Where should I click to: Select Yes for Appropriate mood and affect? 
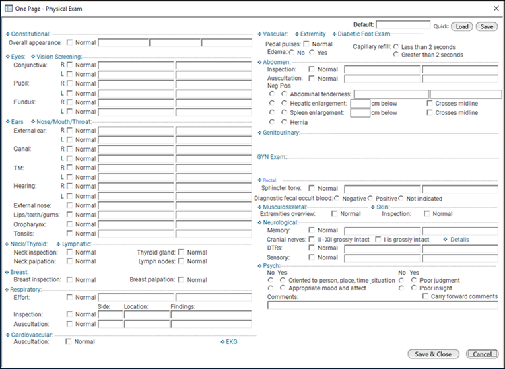pos(283,288)
